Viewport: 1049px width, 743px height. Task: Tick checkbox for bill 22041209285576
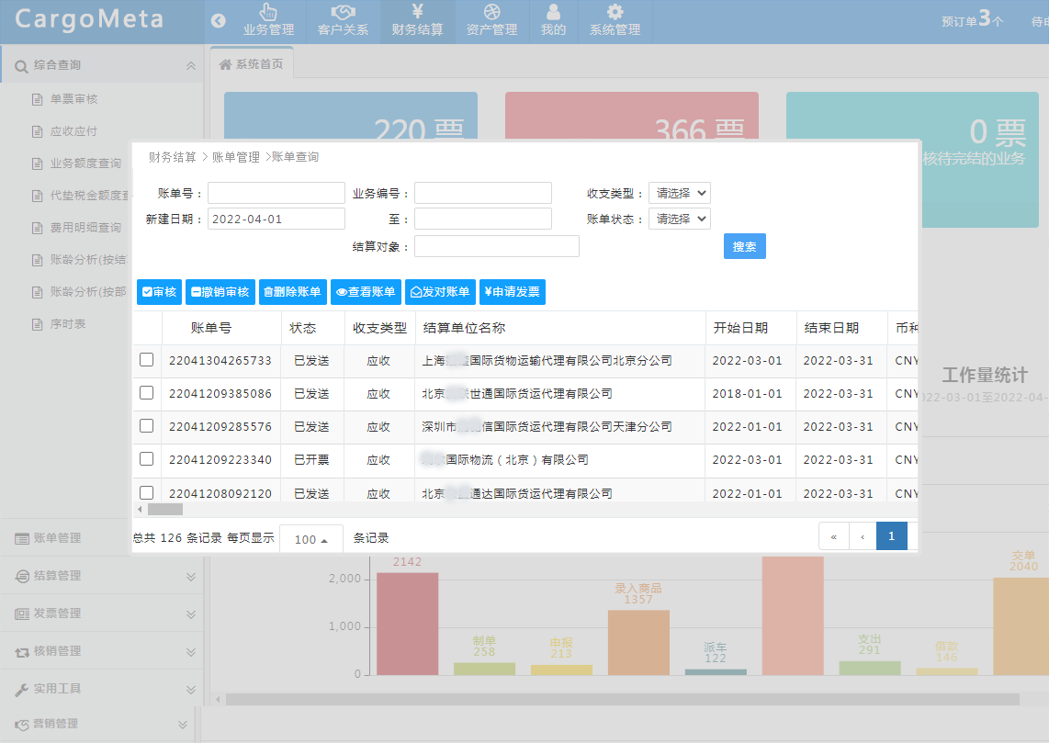147,425
